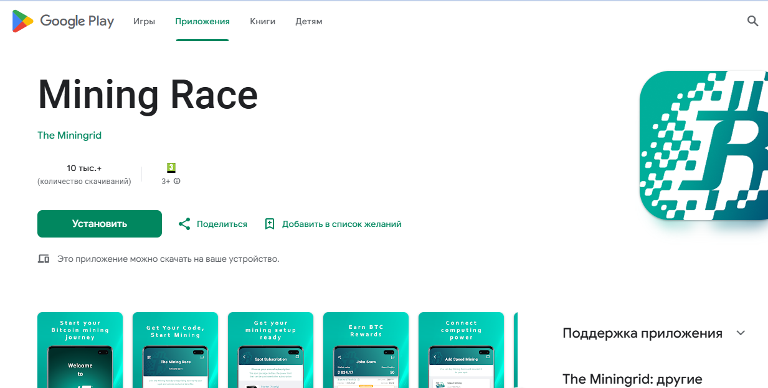
Task: Open screenshot 'Start your Bitcoin mining journey'
Action: pyautogui.click(x=80, y=350)
